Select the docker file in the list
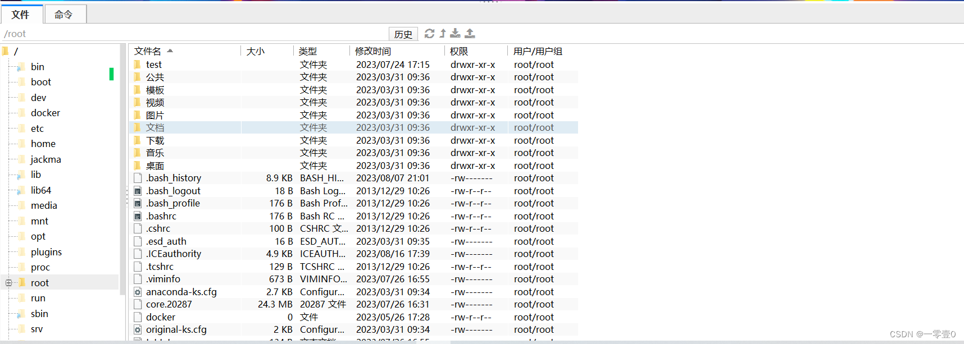This screenshot has width=964, height=344. [161, 317]
